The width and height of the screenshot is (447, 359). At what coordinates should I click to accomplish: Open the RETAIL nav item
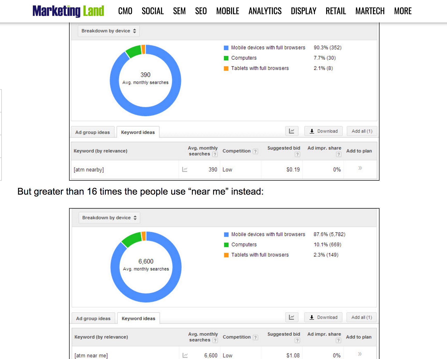click(x=336, y=11)
